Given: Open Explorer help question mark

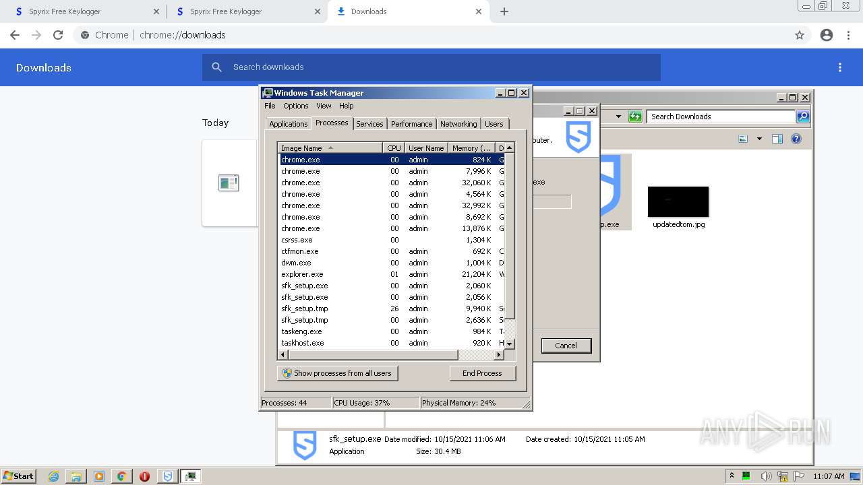Looking at the screenshot, I should coord(796,139).
